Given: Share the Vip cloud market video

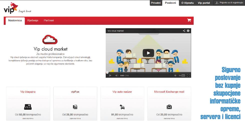Looking at the screenshot, I should (x=184, y=31).
